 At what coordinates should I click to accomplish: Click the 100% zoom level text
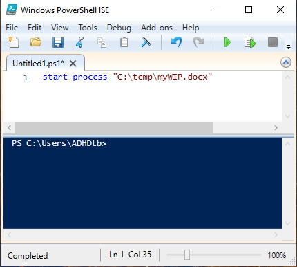pyautogui.click(x=276, y=255)
